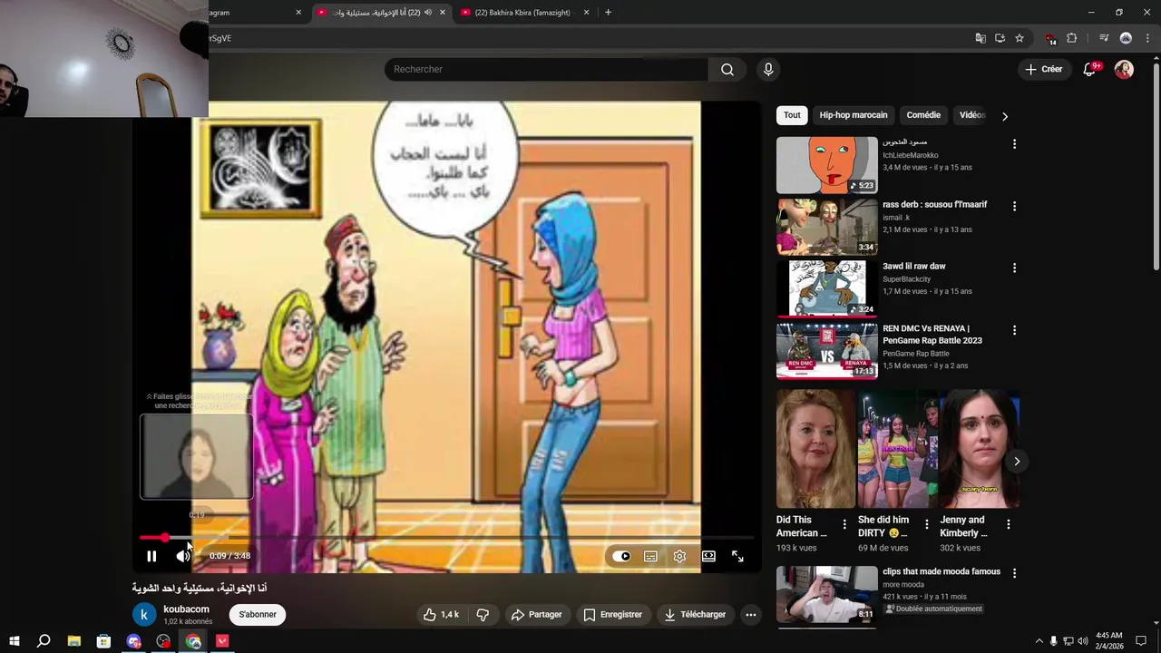1161x653 pixels.
Task: Open options for Did This American short
Action: pos(844,524)
